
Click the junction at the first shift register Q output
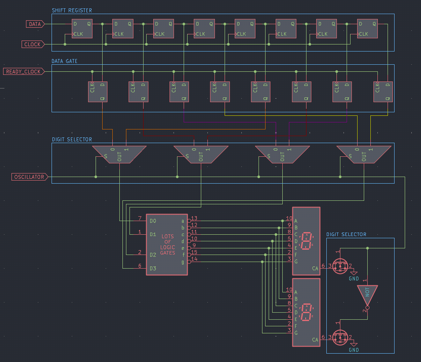[102, 24]
